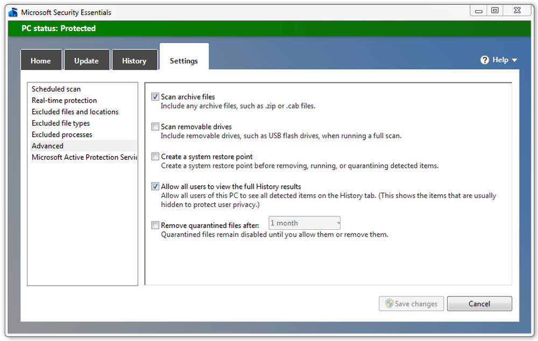
Task: Open the 1 month dropdown
Action: (x=305, y=223)
